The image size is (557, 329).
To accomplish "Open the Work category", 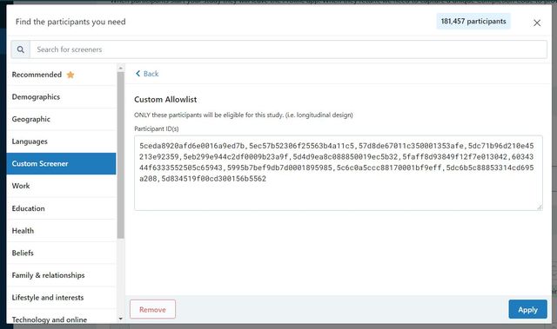I will pyautogui.click(x=61, y=186).
